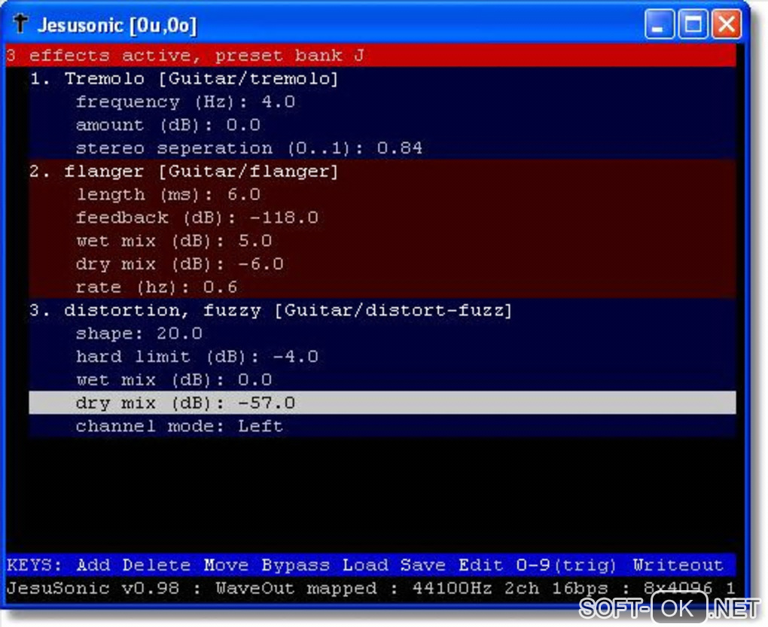Select flanger length (ms) parameter
This screenshot has height=627, width=768.
click(x=382, y=195)
